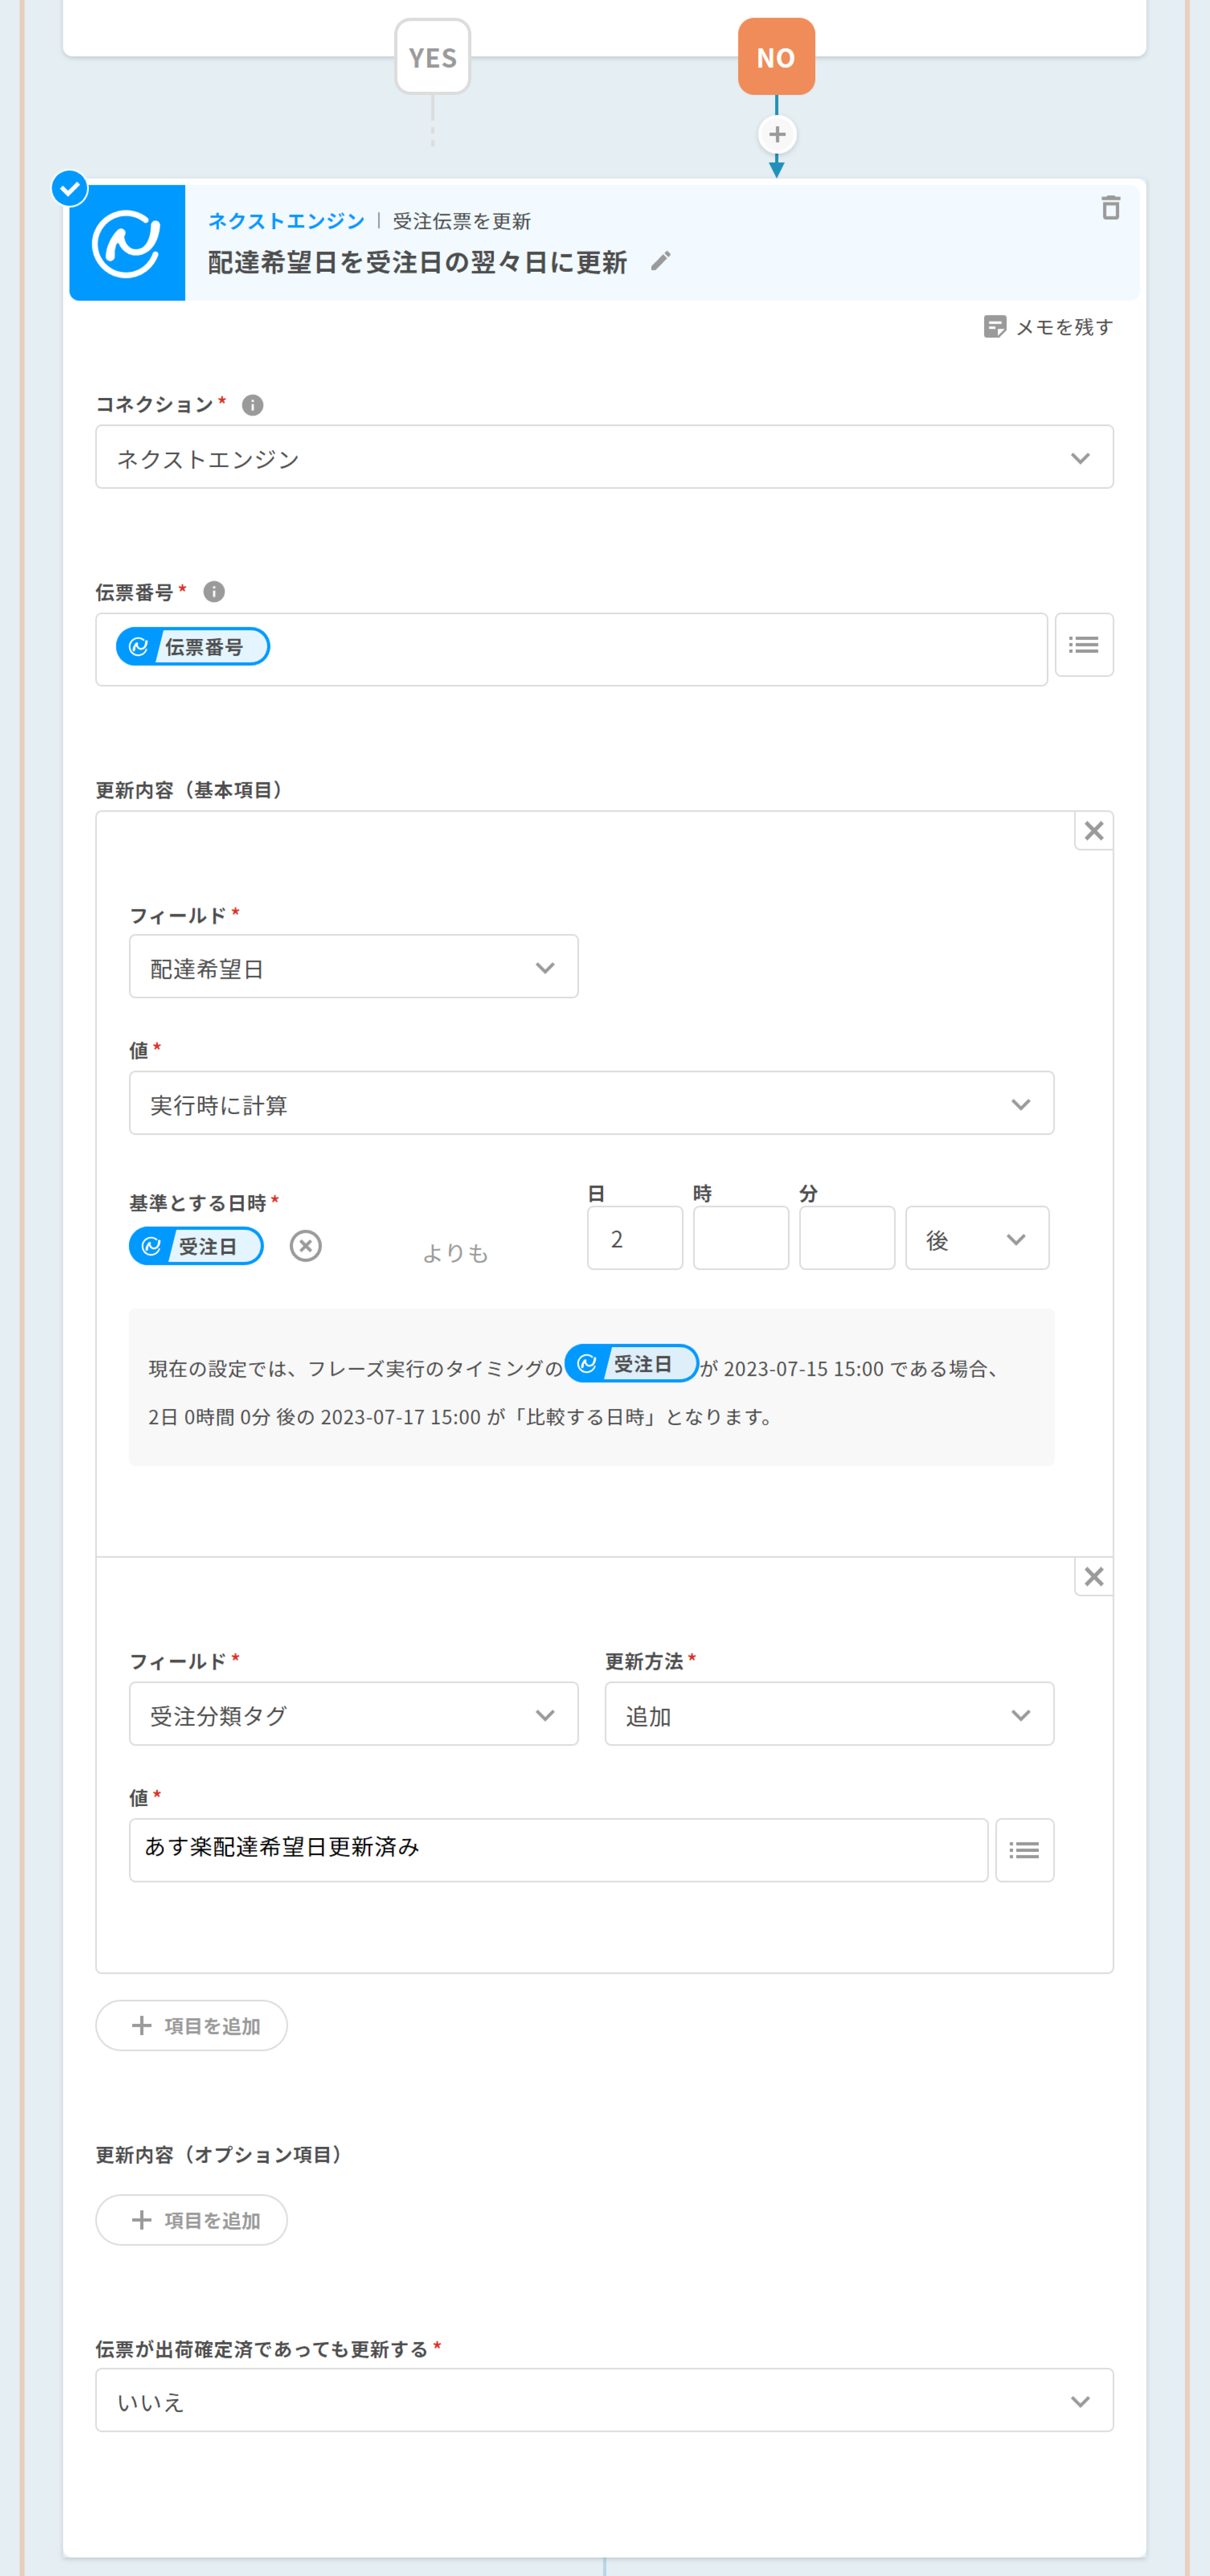Click the Next Engine app logo

click(127, 243)
